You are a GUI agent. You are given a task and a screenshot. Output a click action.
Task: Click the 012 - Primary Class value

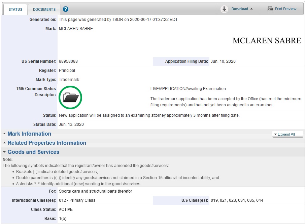[77, 200]
